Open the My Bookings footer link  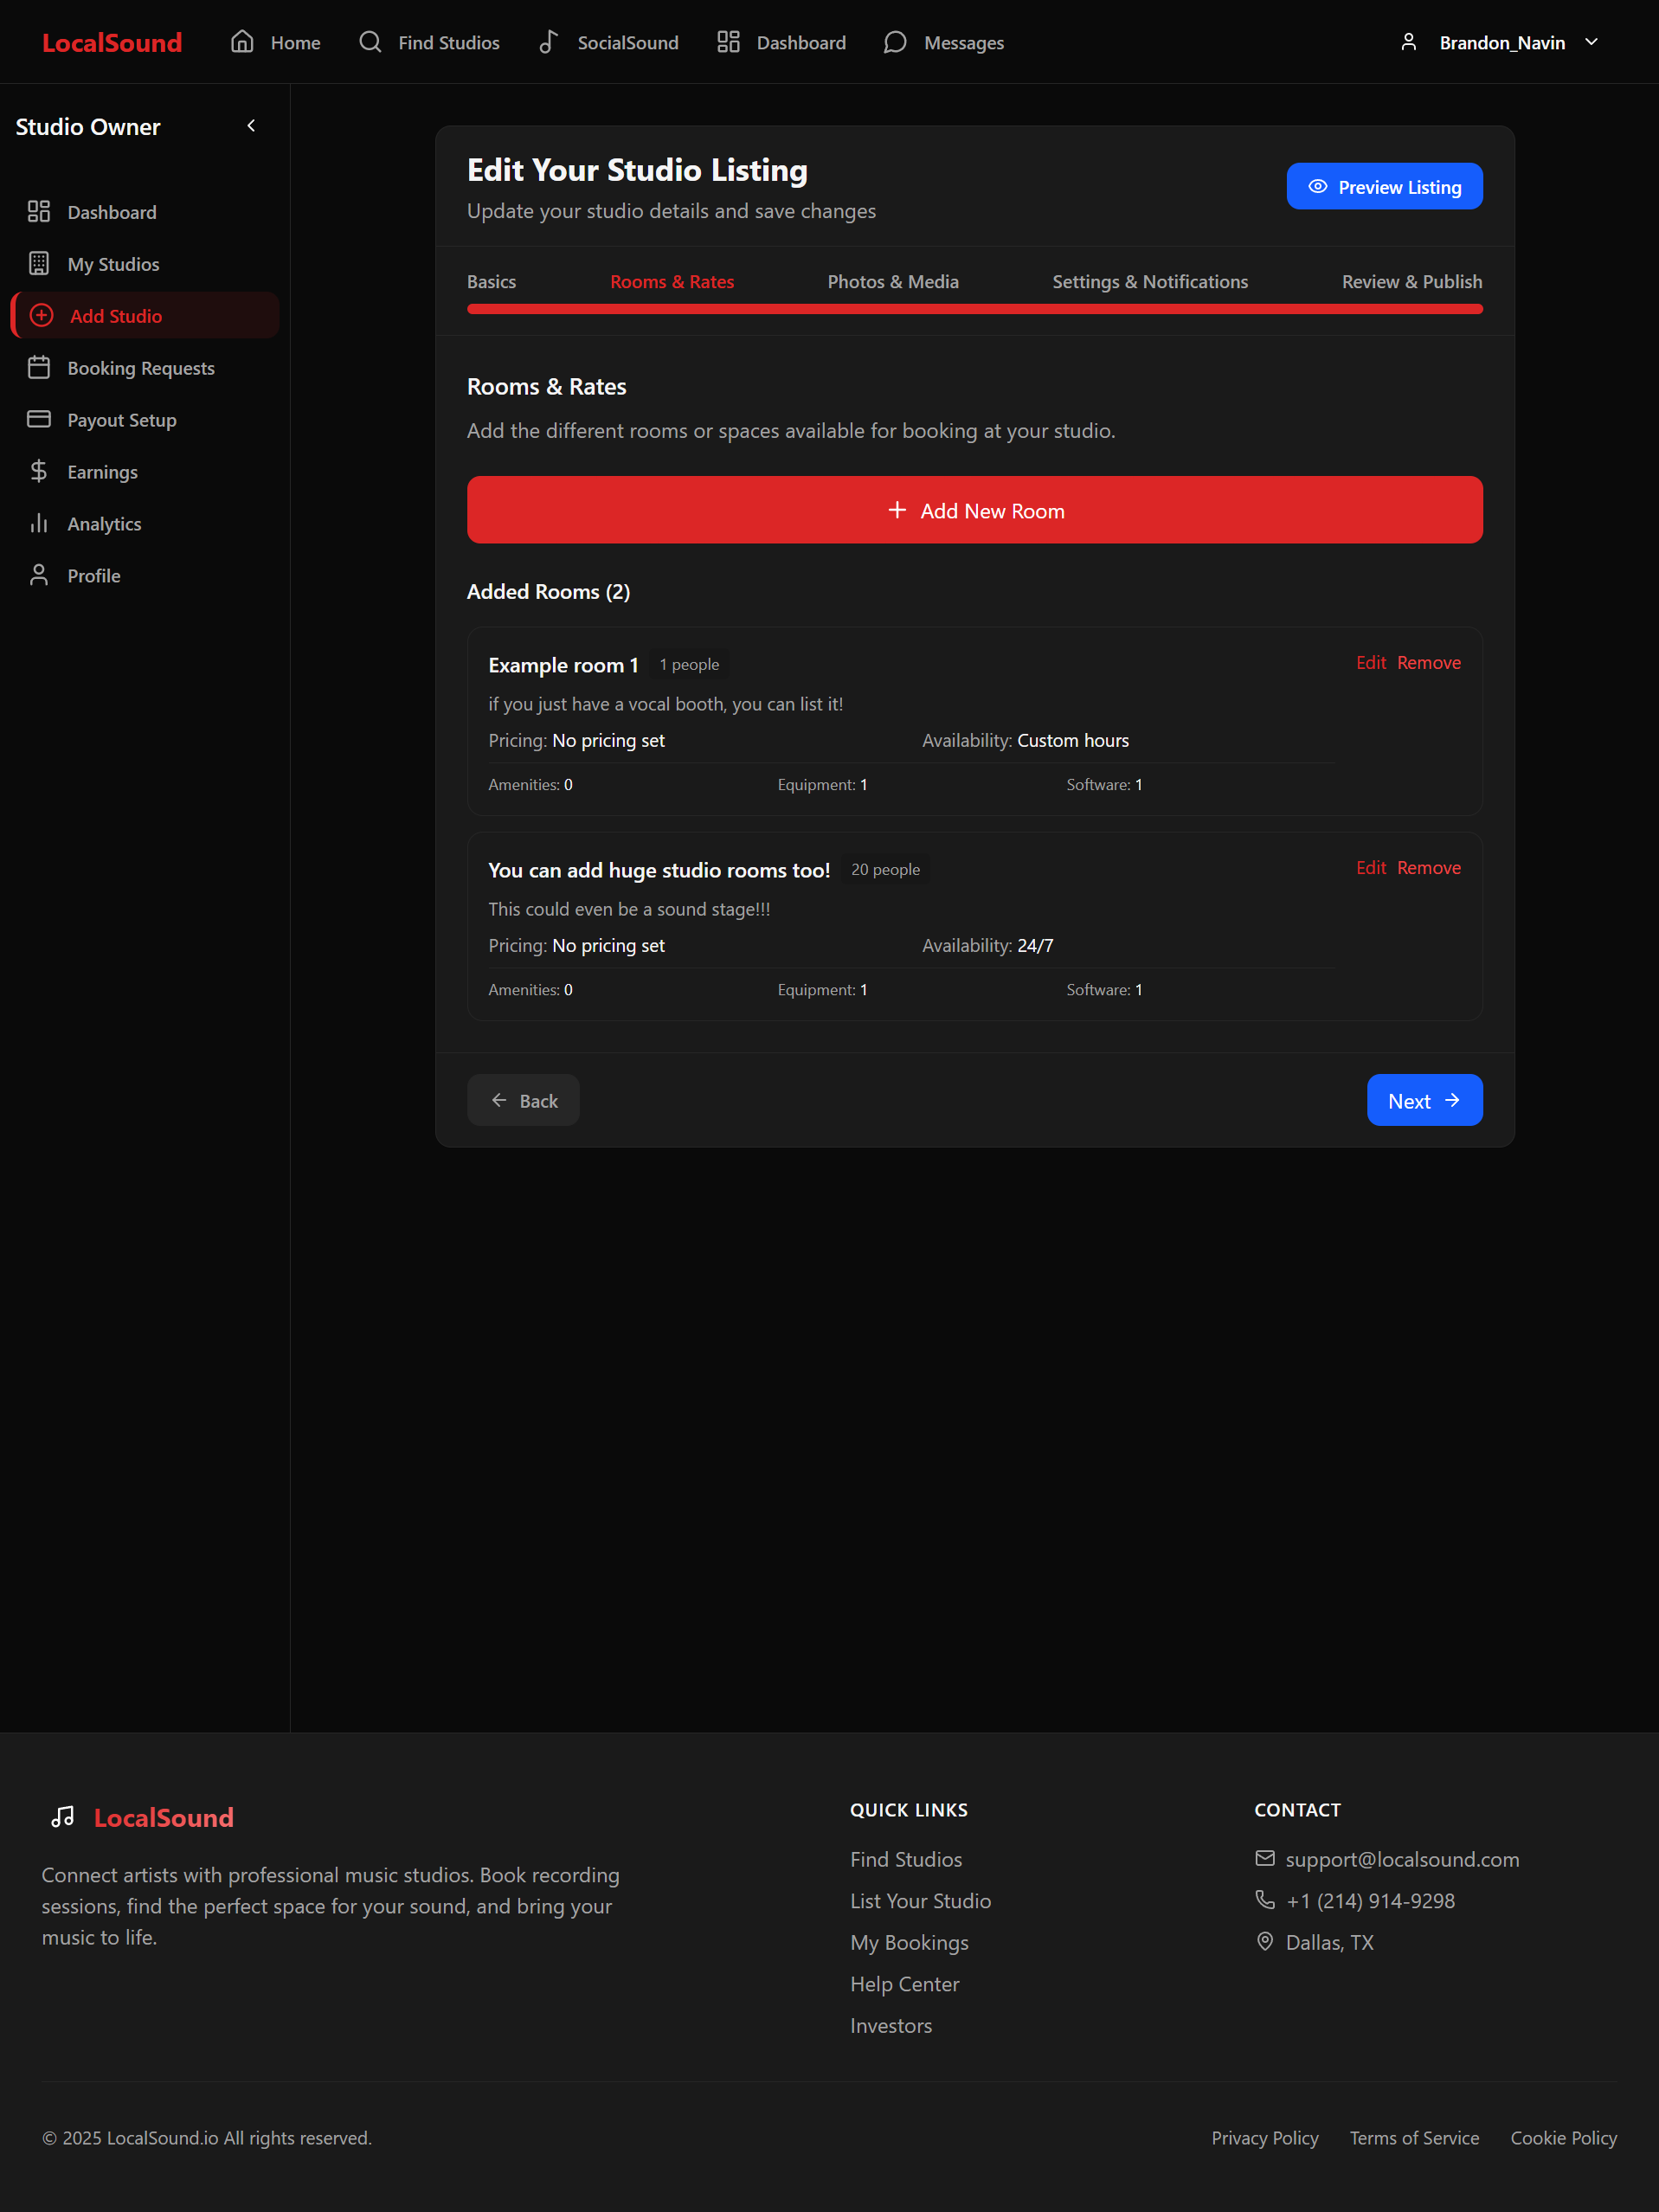[909, 1942]
